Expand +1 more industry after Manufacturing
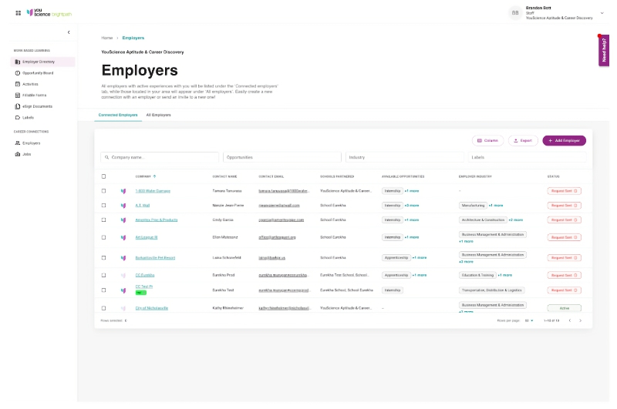This screenshot has width=617, height=409. click(496, 206)
